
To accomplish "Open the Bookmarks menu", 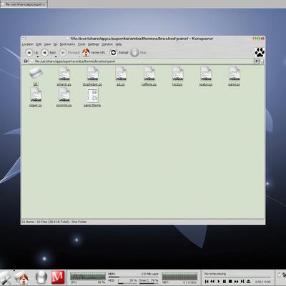I will pyautogui.click(x=67, y=44).
